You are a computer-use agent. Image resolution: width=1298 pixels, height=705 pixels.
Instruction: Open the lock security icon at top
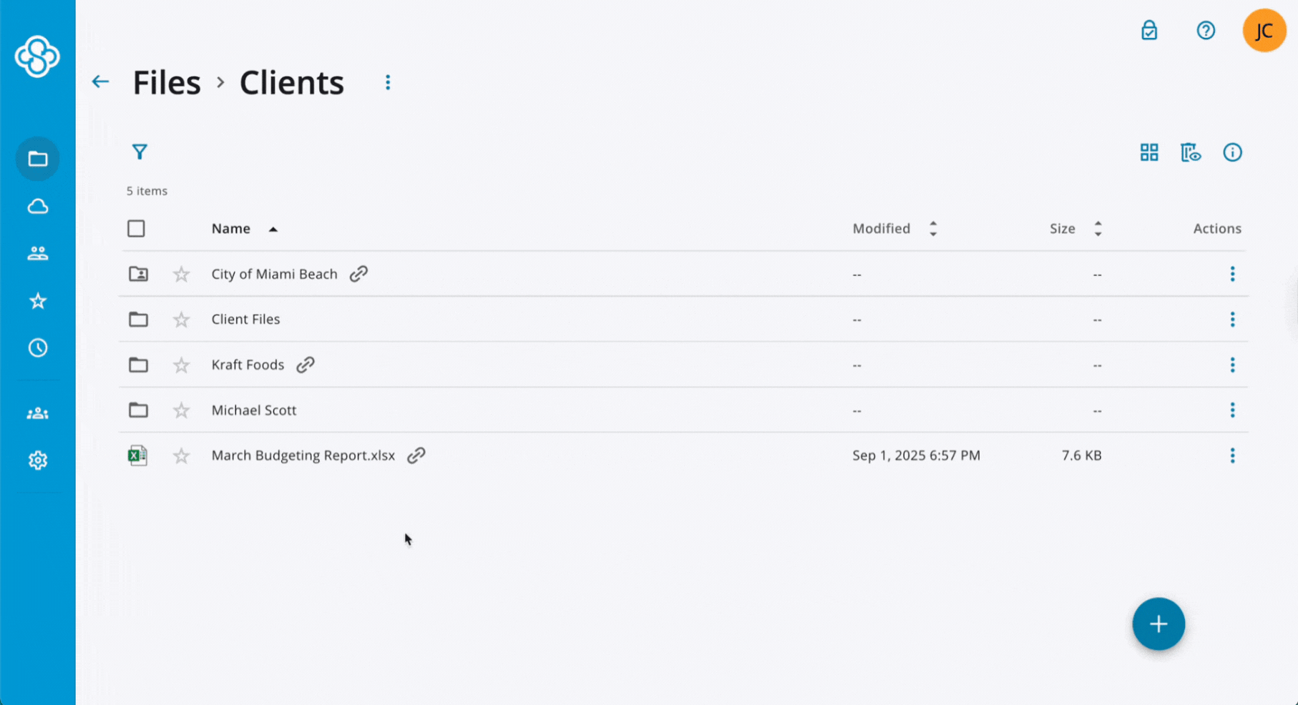(x=1149, y=31)
